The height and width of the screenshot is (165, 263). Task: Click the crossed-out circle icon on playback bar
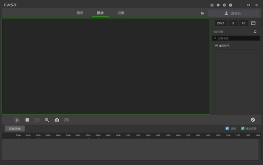point(253,120)
